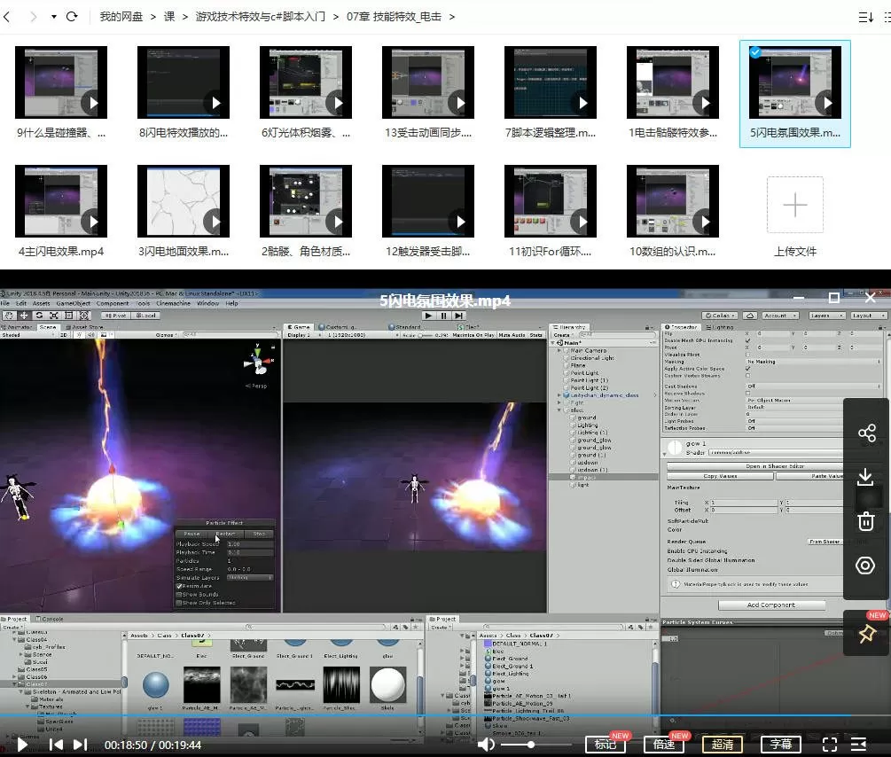Image resolution: width=891 pixels, height=757 pixels.
Task: Toggle 字幕 subtitles in the player
Action: (781, 745)
